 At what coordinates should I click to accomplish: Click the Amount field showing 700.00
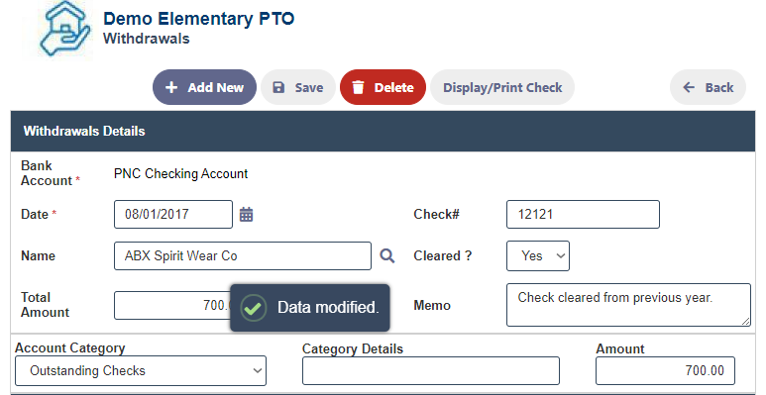[665, 370]
